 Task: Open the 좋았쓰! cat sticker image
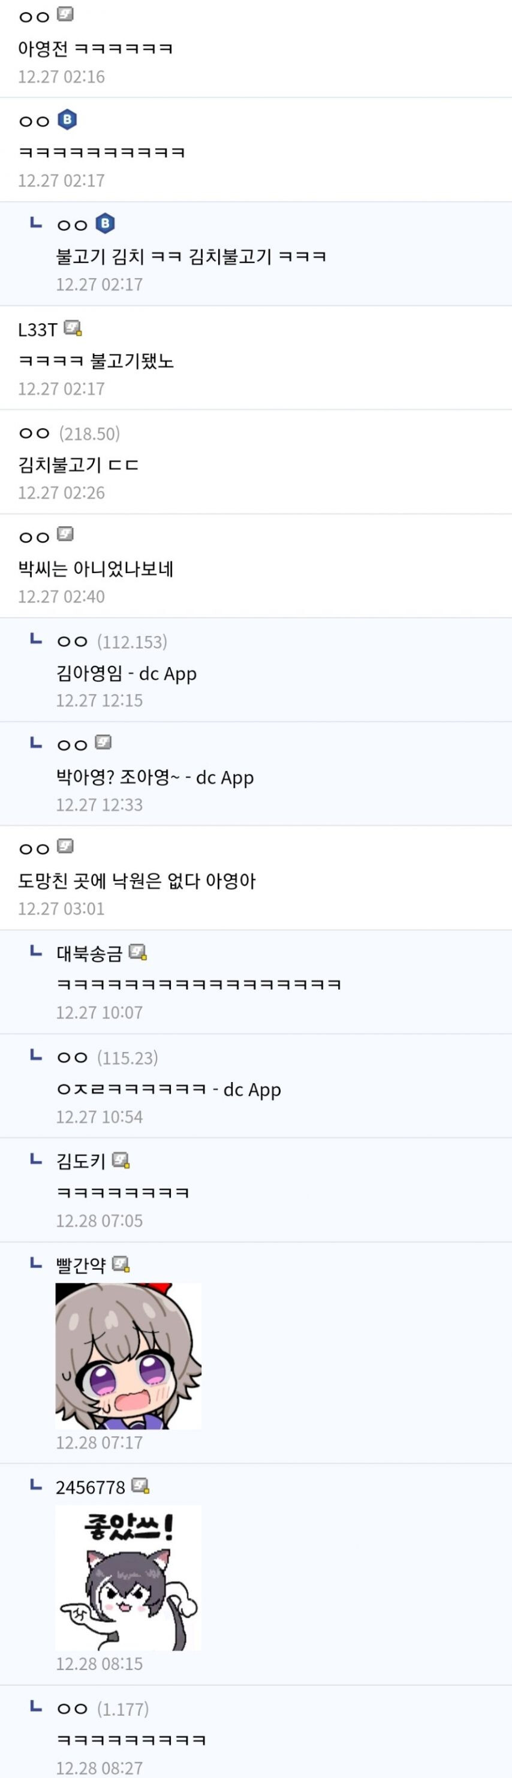click(128, 1578)
